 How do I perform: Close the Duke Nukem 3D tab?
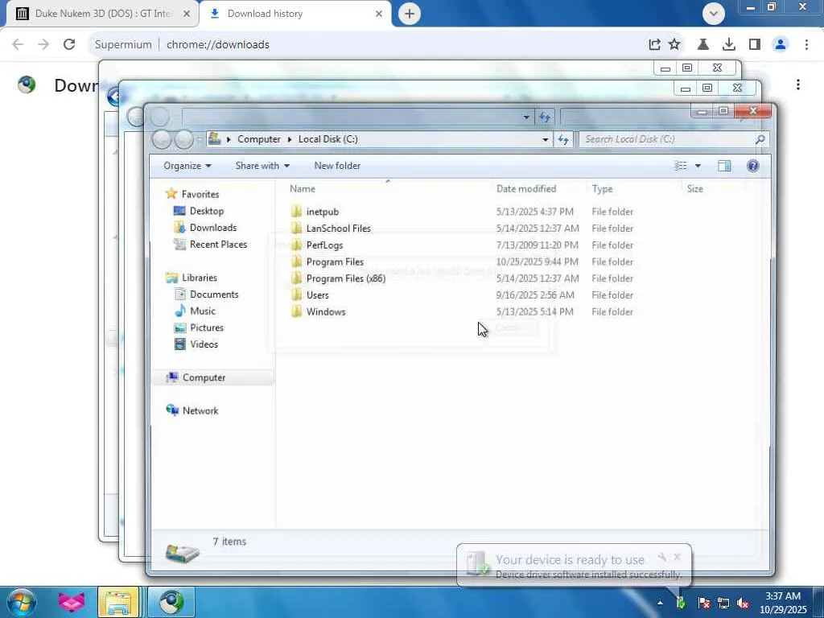point(186,14)
